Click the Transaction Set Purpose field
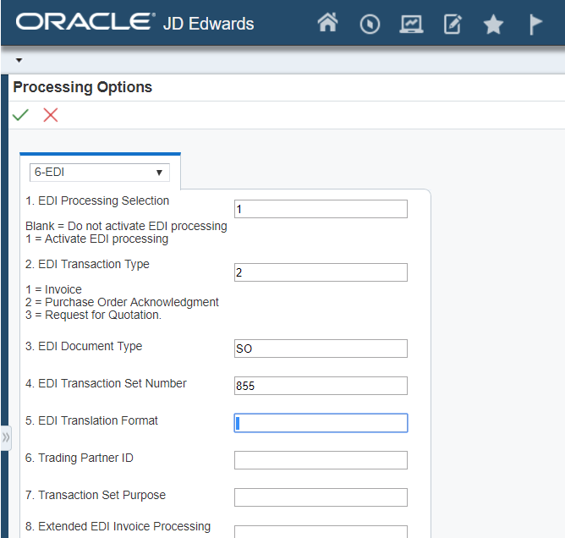The image size is (565, 538). [321, 497]
